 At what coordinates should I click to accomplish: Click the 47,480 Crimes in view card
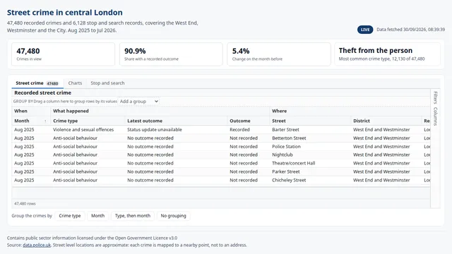[63, 54]
